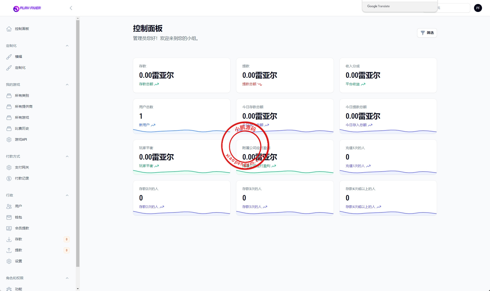Click the 控制面板 page heading
The height and width of the screenshot is (291, 490).
click(x=148, y=28)
